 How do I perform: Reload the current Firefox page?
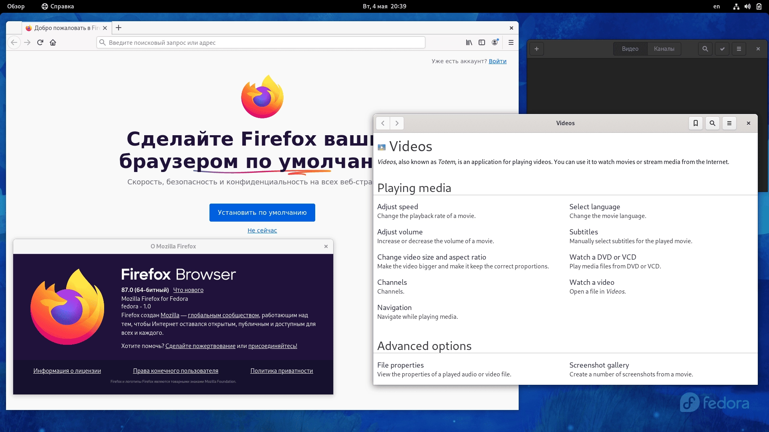pos(40,42)
